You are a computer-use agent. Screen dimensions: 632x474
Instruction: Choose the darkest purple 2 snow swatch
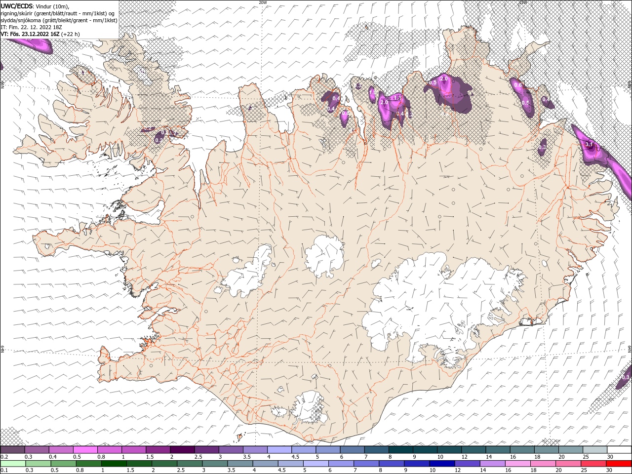[182, 450]
